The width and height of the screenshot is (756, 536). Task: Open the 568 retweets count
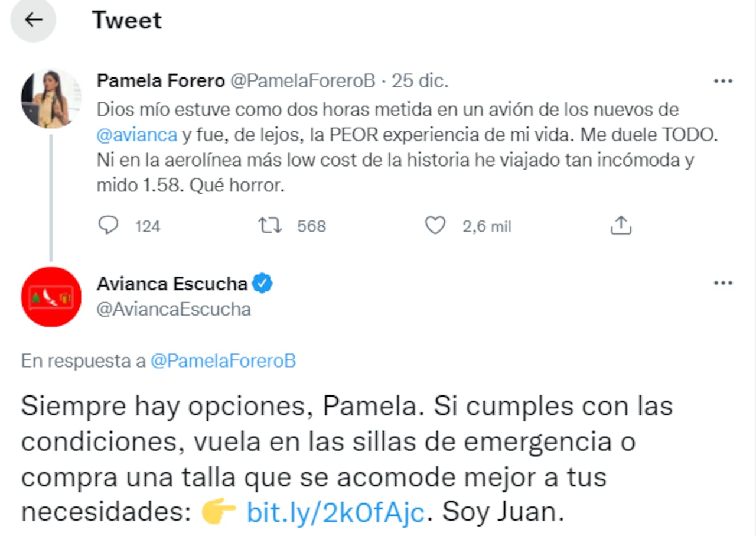[x=311, y=226]
